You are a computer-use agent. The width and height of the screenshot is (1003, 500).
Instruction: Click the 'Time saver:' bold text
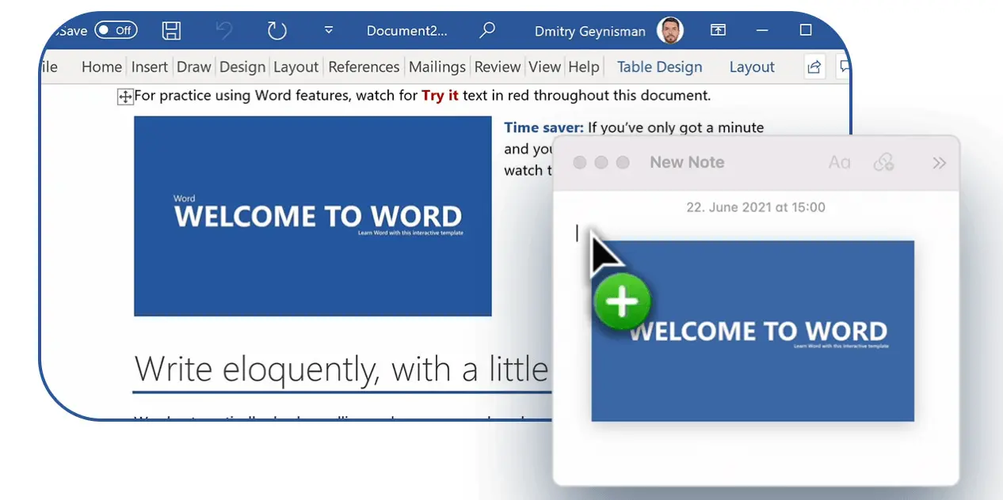(543, 127)
